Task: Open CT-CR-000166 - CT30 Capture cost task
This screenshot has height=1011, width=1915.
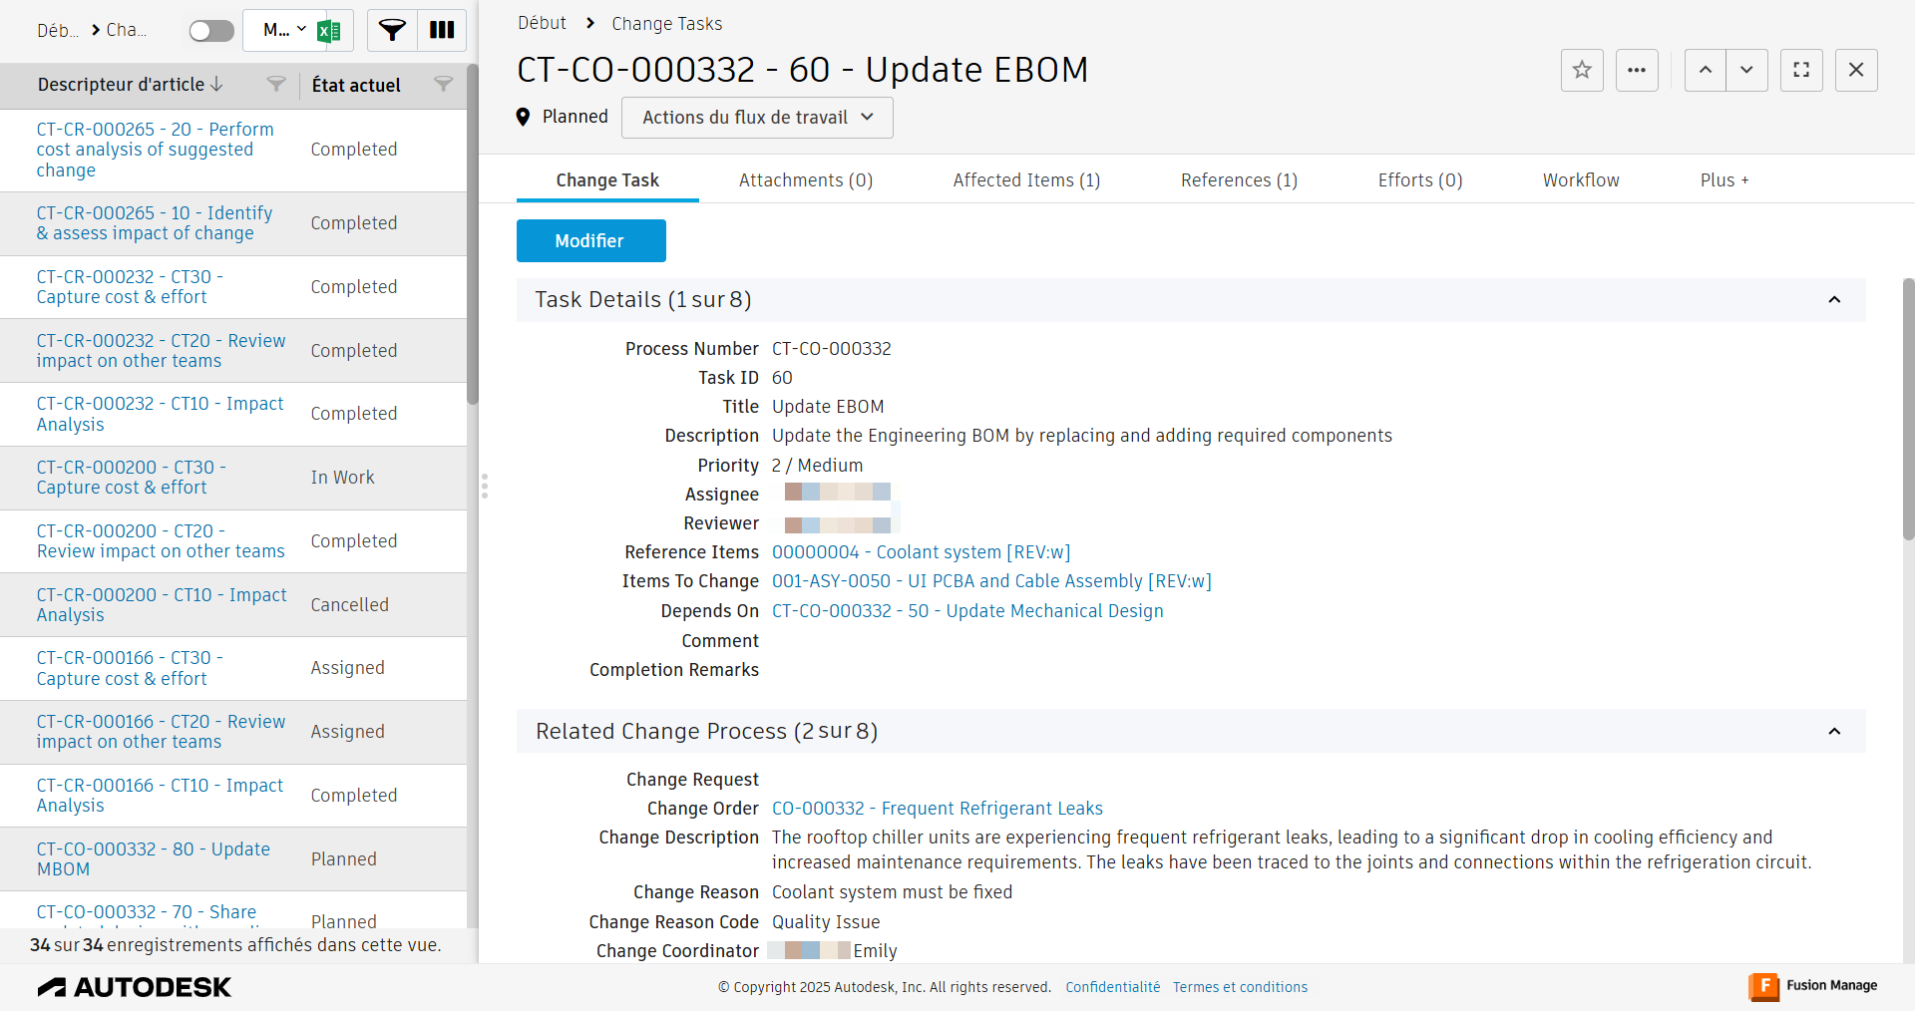Action: (130, 668)
